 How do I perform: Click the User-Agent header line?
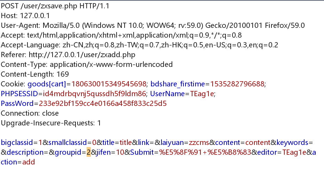tap(153, 26)
